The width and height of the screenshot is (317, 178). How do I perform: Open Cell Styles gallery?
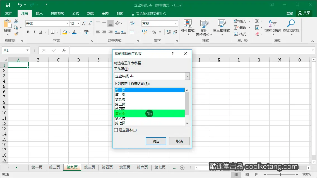(221, 28)
